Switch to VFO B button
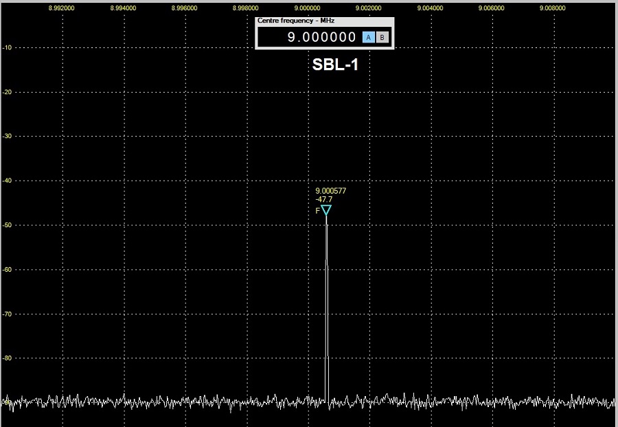Screen dimensions: 618x427 click(382, 38)
